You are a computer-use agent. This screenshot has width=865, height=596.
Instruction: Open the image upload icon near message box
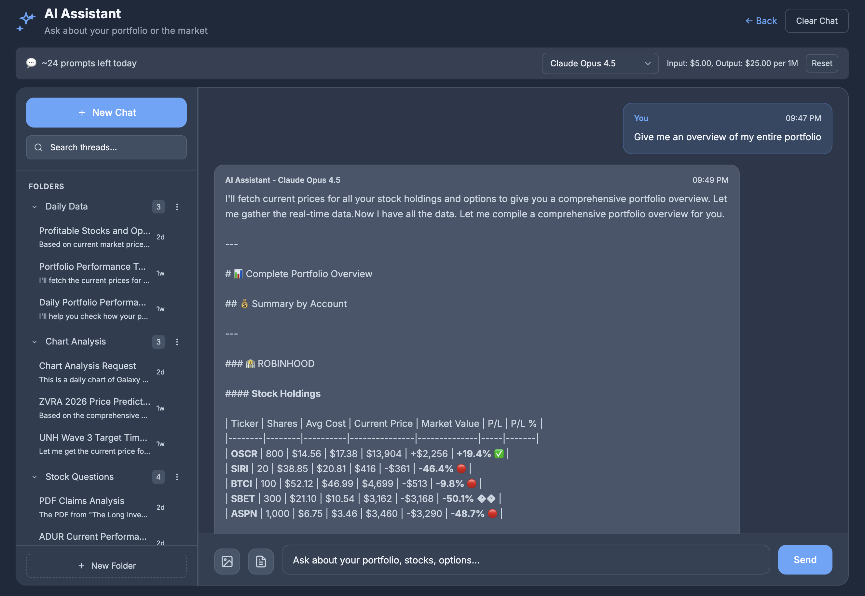point(227,561)
